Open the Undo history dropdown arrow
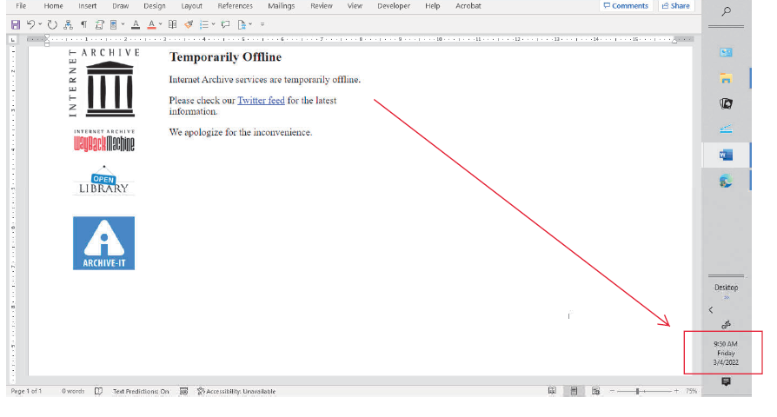This screenshot has width=777, height=417. [x=40, y=24]
